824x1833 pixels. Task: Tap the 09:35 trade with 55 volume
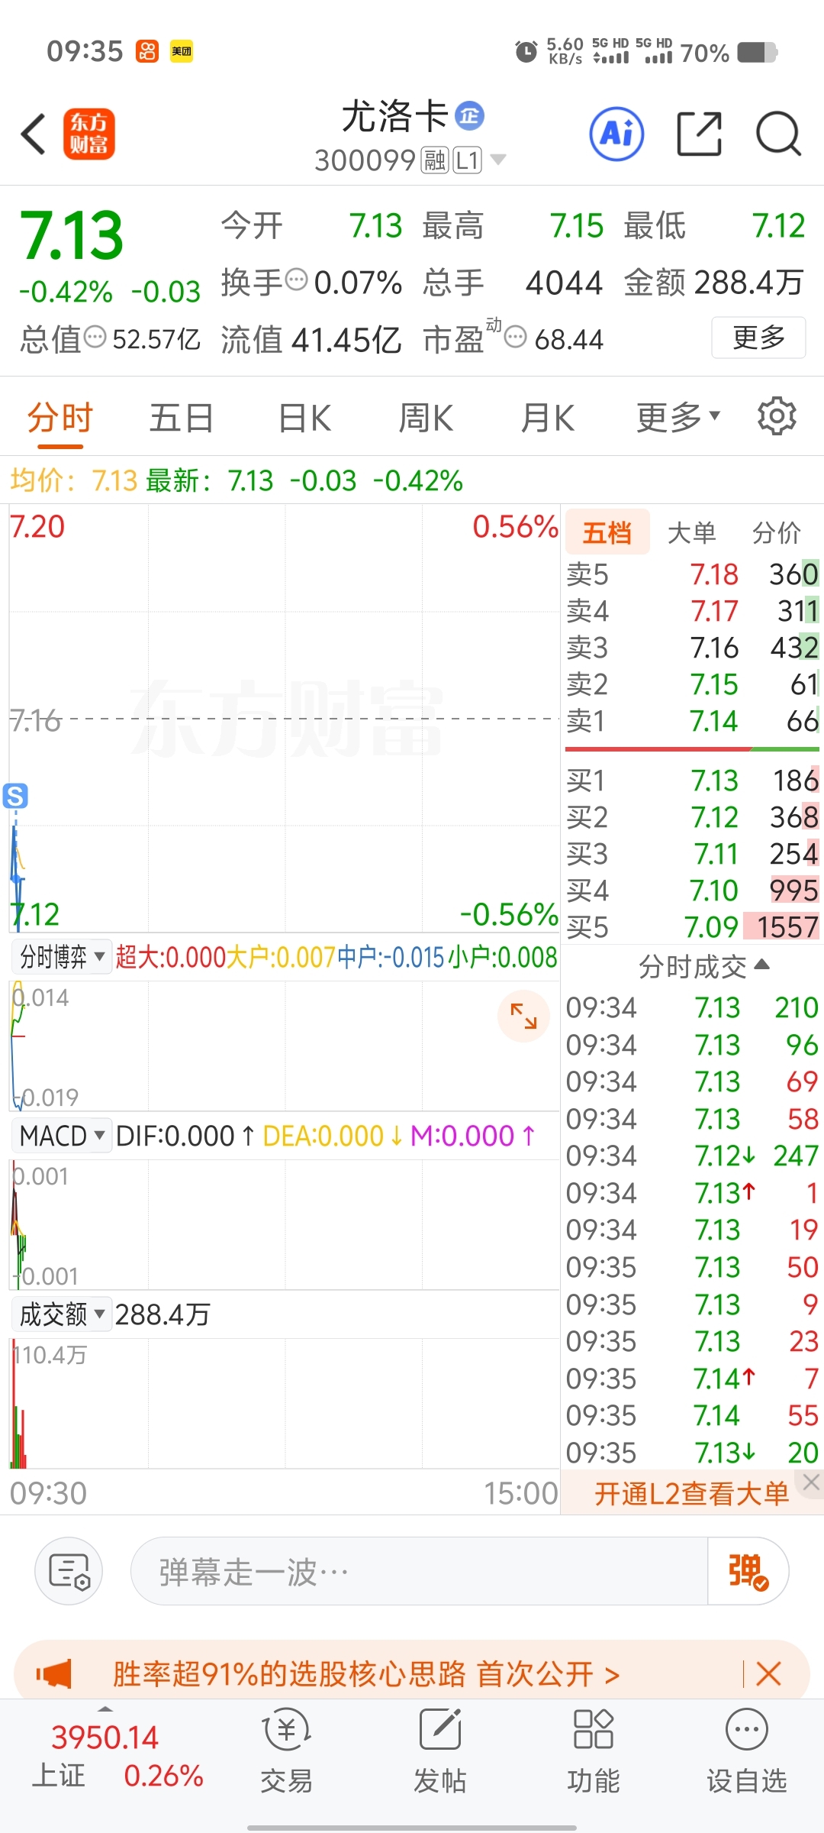693,1415
